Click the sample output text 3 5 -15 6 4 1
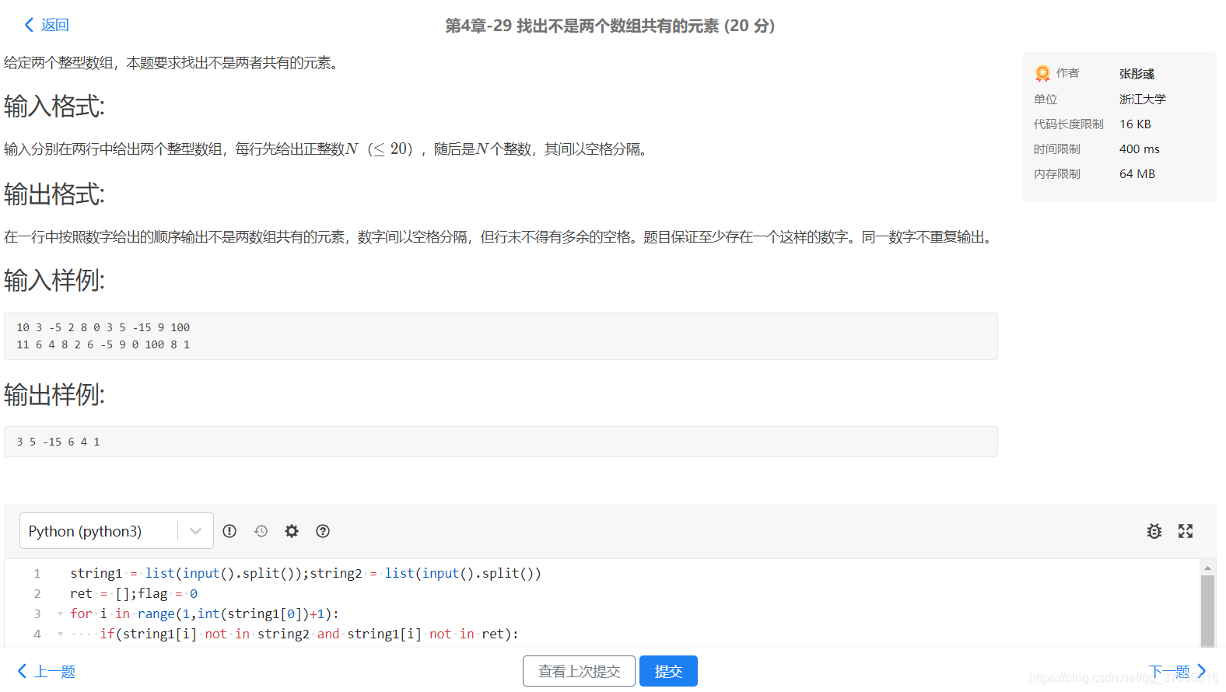 (x=58, y=442)
